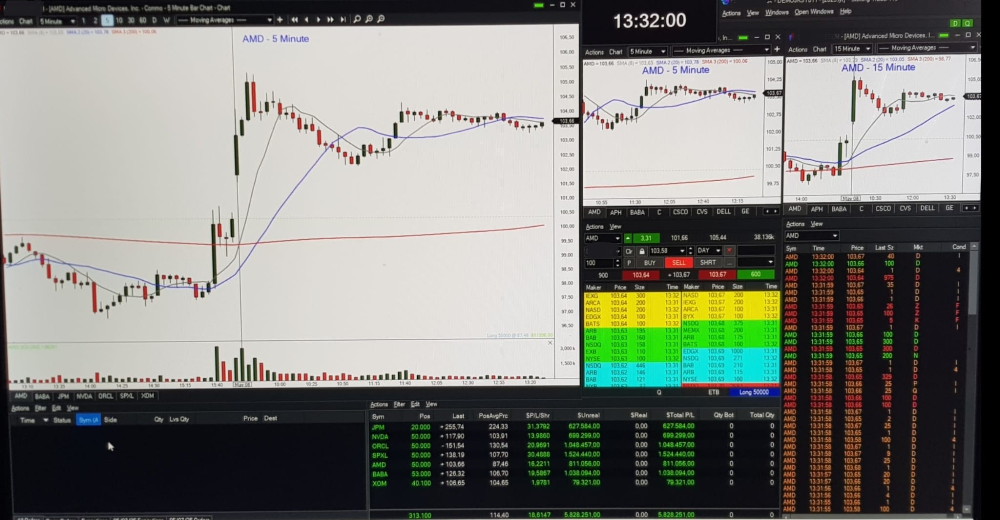Open the AMD symbol dropdown in order entry

(603, 238)
